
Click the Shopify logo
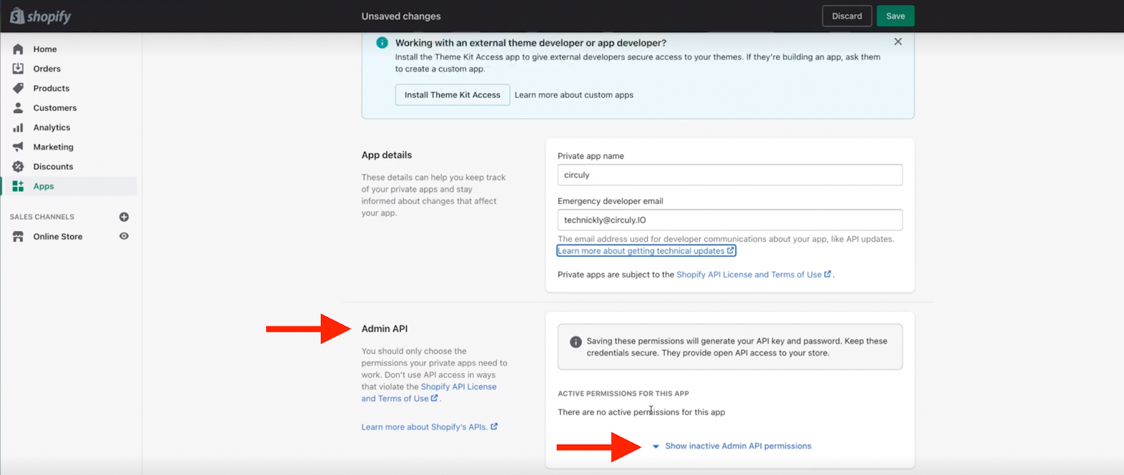click(40, 16)
